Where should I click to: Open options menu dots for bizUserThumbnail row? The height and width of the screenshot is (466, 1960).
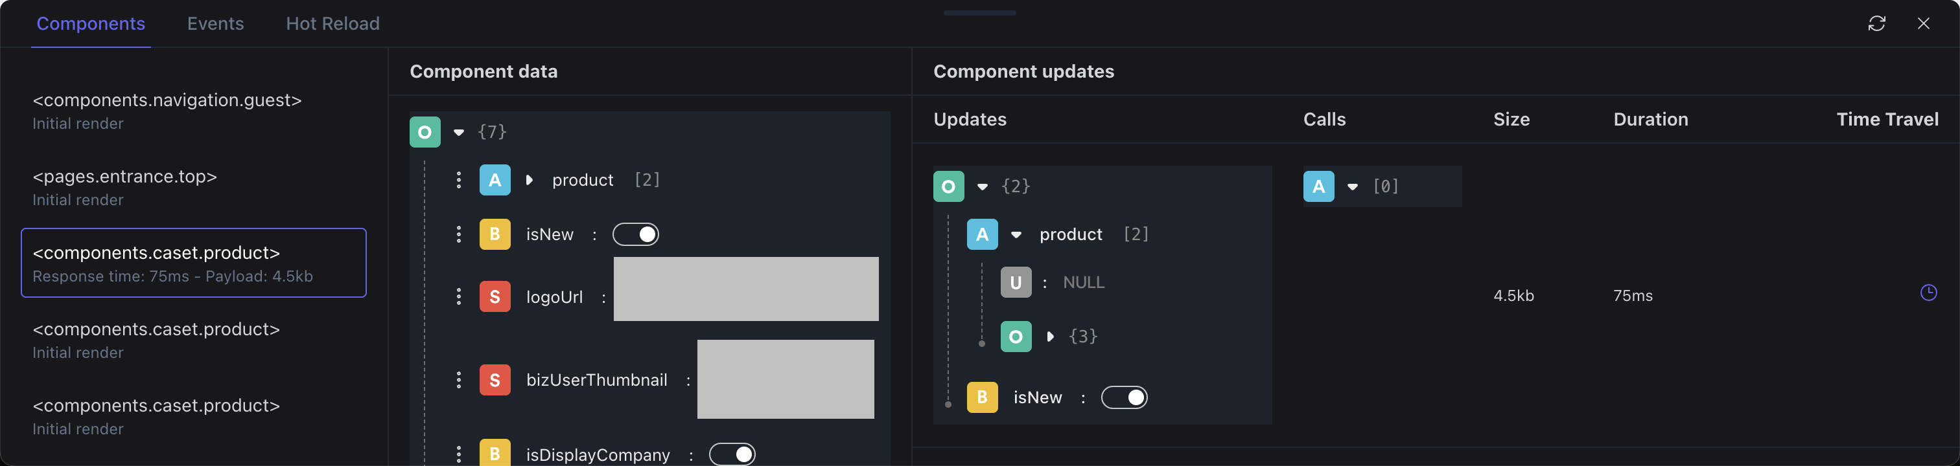coord(458,379)
